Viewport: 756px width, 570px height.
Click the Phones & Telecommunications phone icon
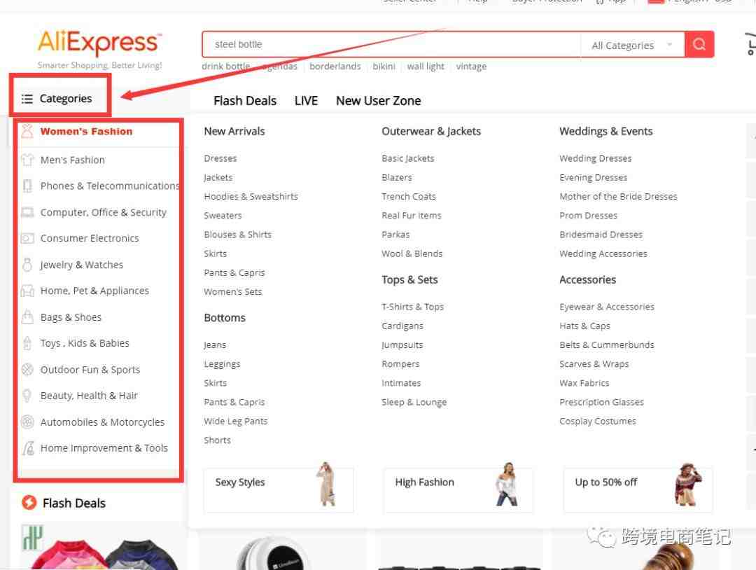[27, 186]
